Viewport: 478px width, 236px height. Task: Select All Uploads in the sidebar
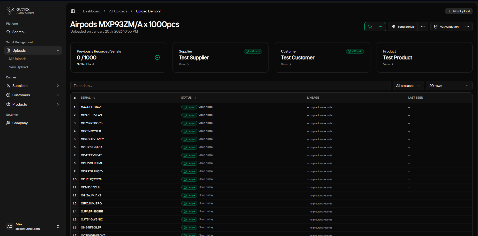pyautogui.click(x=18, y=59)
